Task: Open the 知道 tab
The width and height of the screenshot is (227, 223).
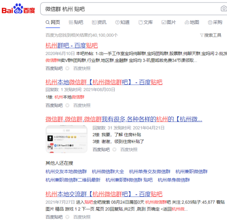Action: 122,22
